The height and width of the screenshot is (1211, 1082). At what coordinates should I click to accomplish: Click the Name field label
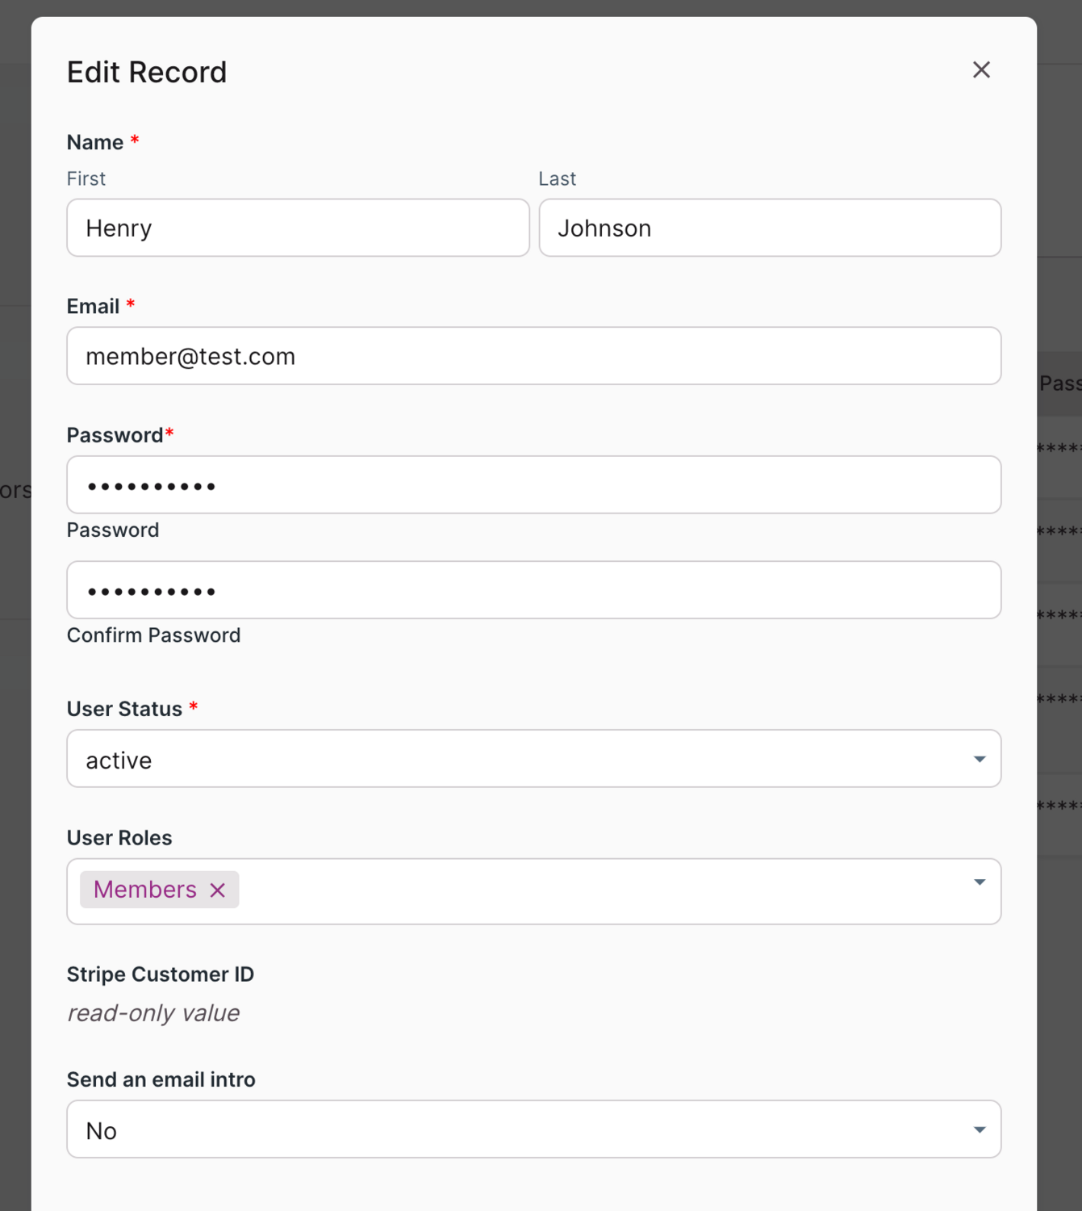click(x=95, y=143)
